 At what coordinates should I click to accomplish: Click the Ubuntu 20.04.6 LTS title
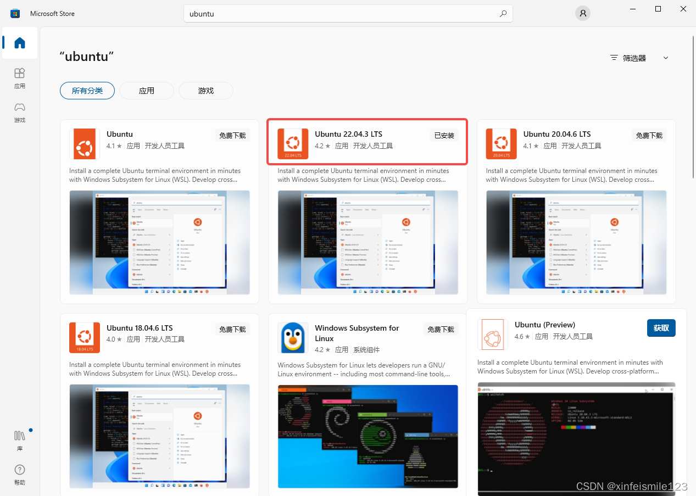[x=557, y=134]
